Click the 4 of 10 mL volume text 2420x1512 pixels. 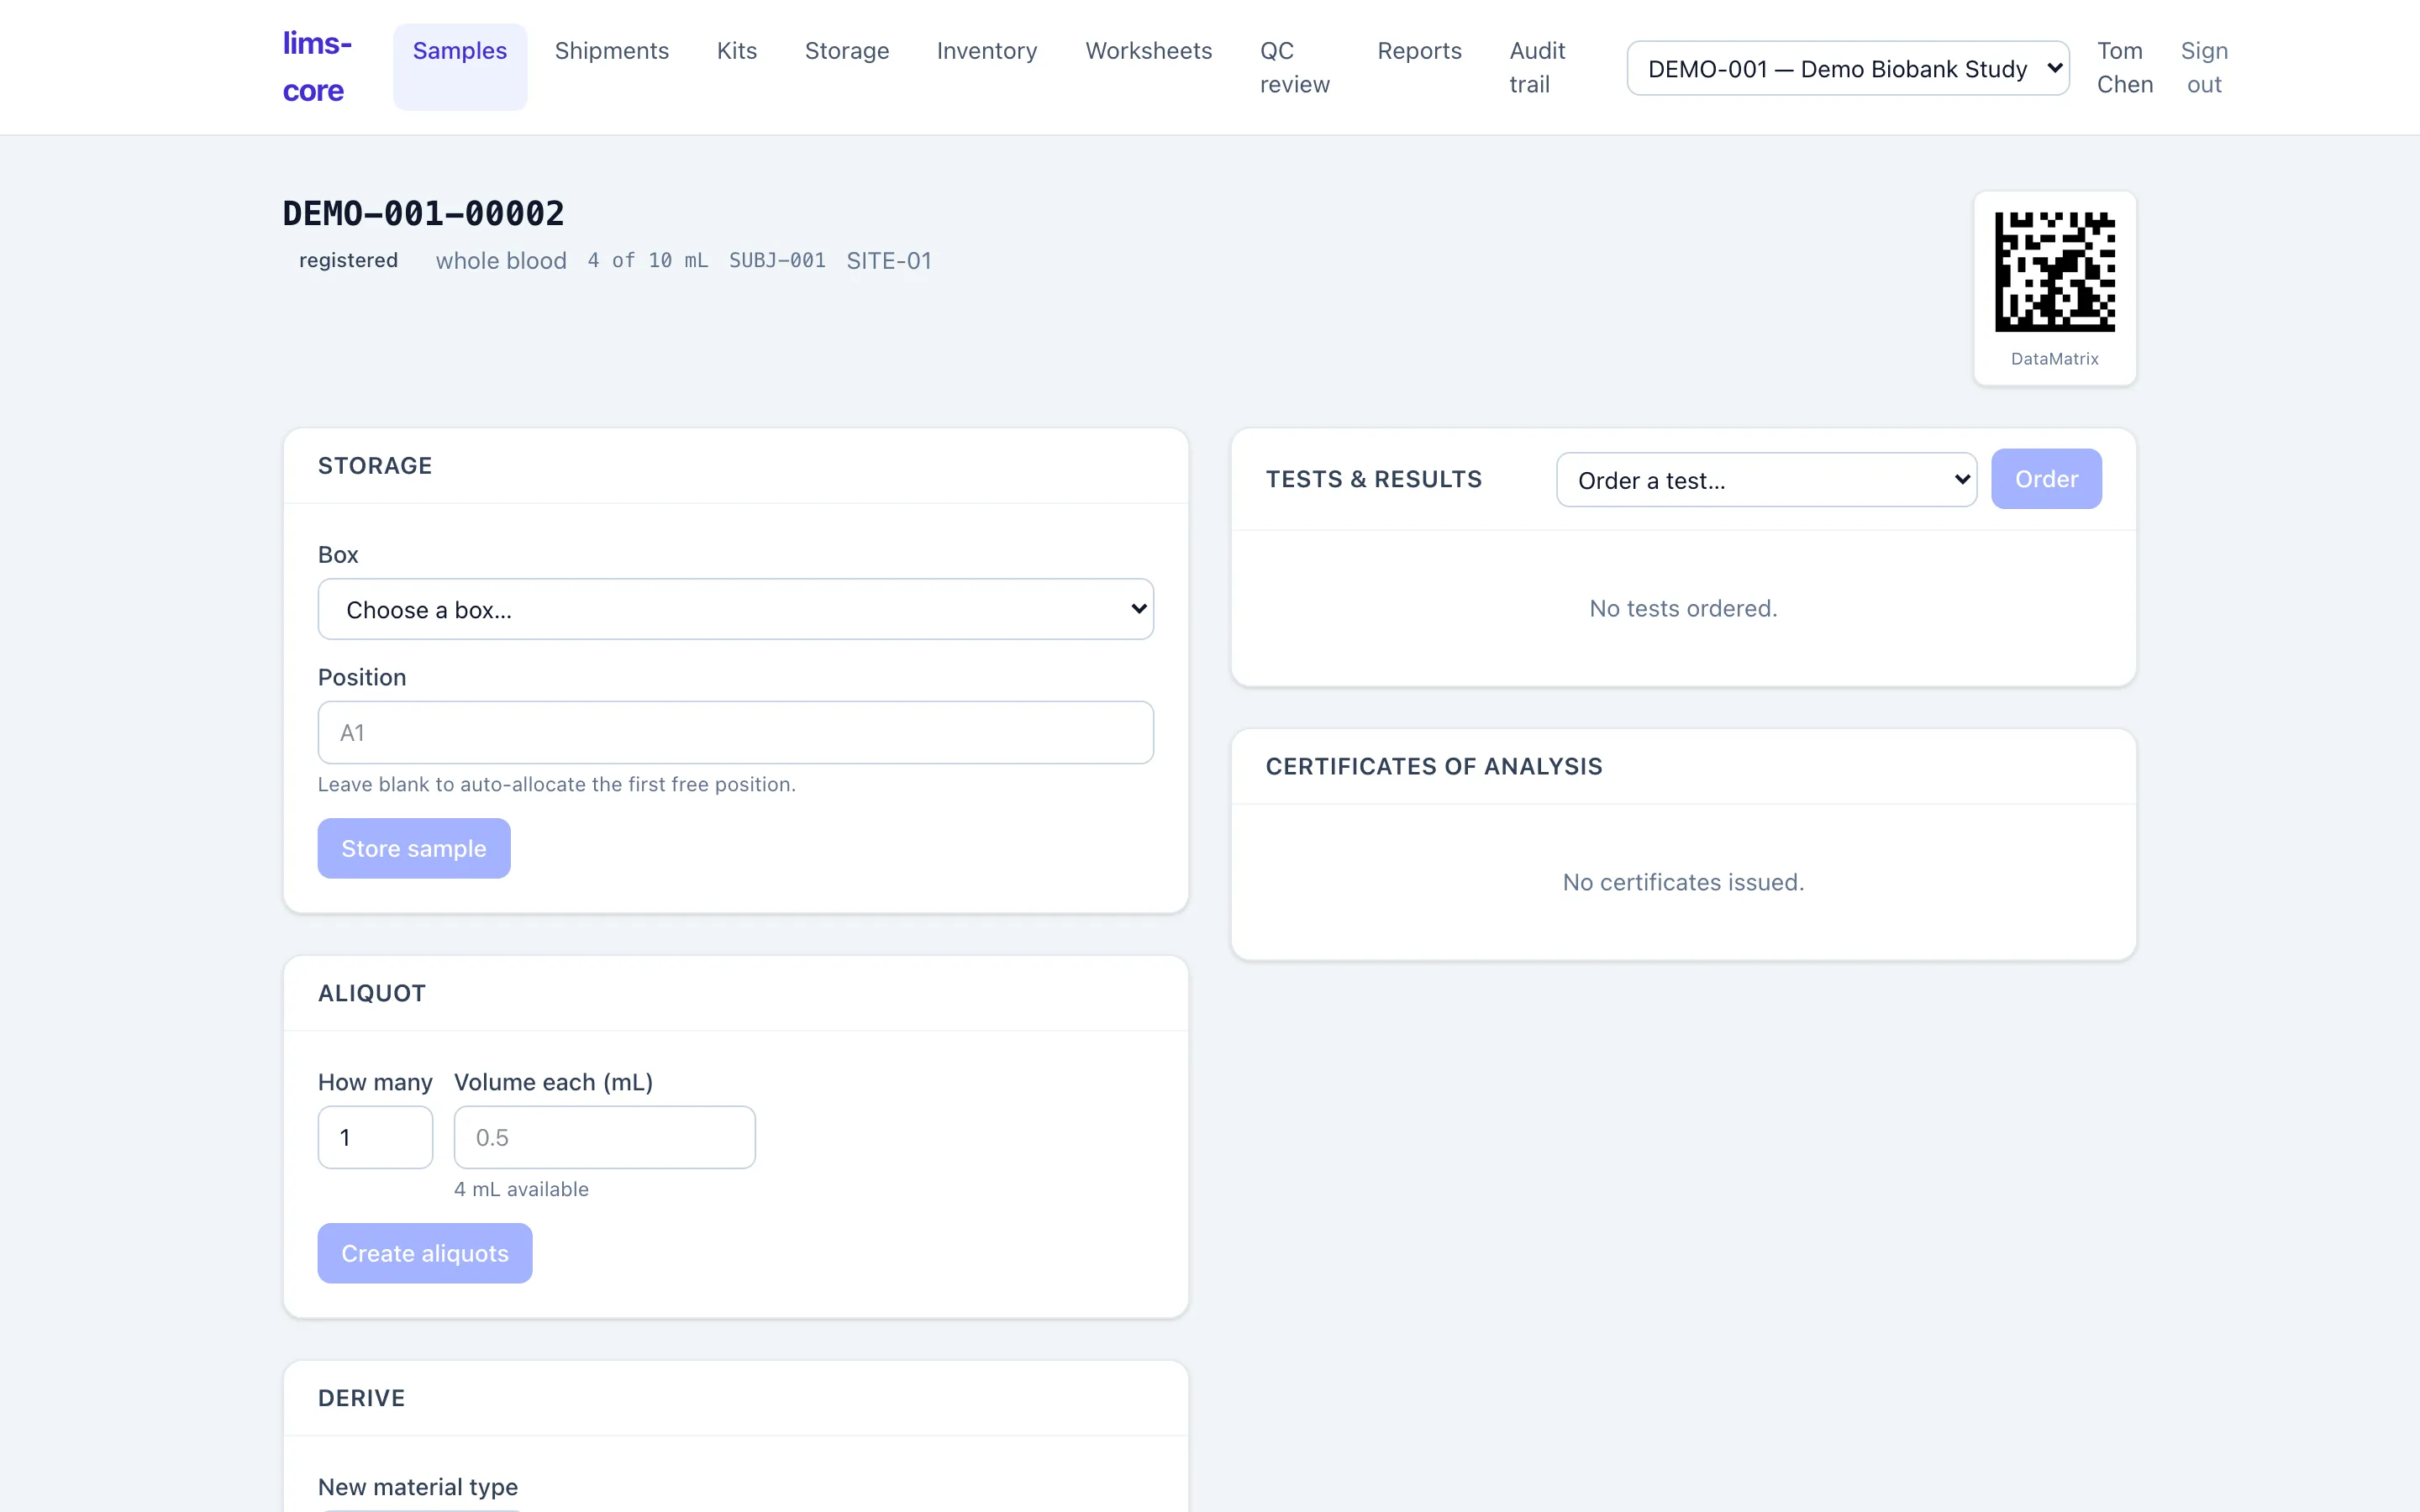click(x=648, y=261)
